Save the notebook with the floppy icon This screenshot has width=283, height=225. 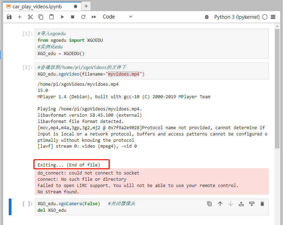(x=9, y=17)
